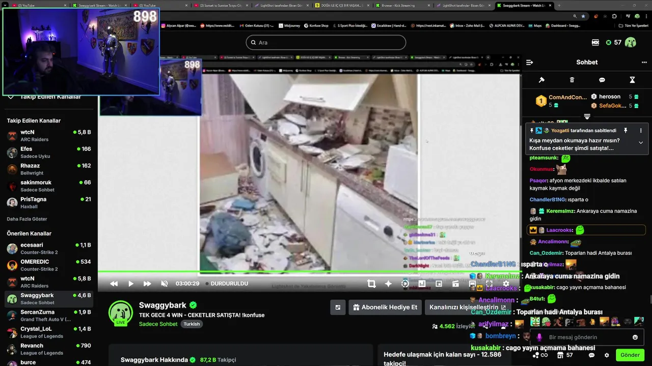The height and width of the screenshot is (366, 652).
Task: Open the Sohbet three-dot options menu
Action: (x=644, y=62)
